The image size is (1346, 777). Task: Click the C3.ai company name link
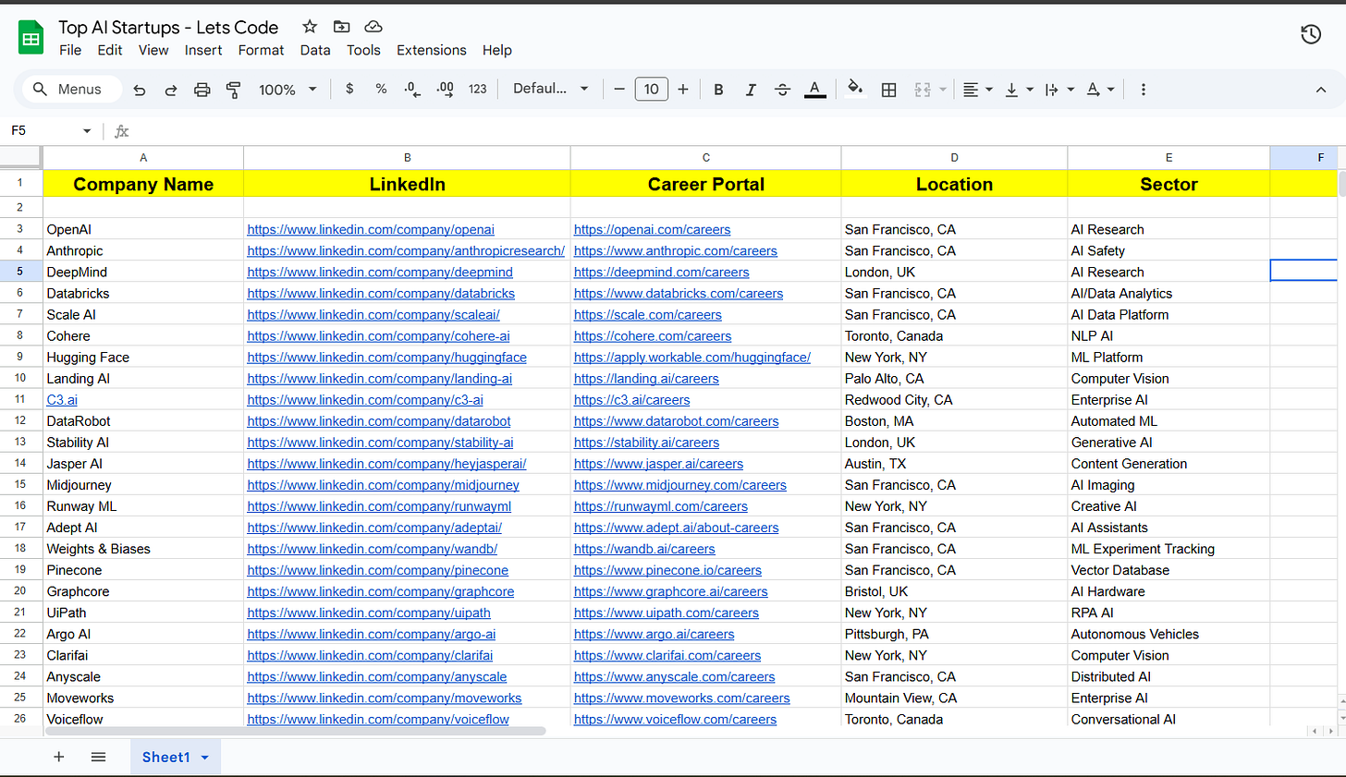coord(62,399)
